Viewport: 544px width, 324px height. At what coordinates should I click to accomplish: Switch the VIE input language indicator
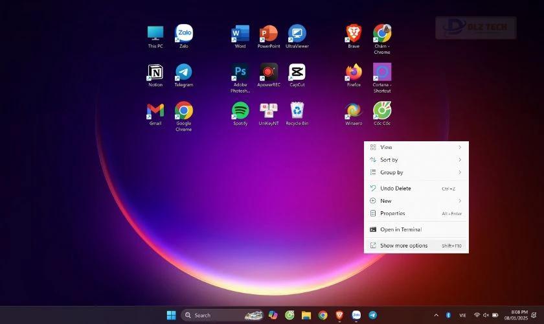[x=462, y=316]
